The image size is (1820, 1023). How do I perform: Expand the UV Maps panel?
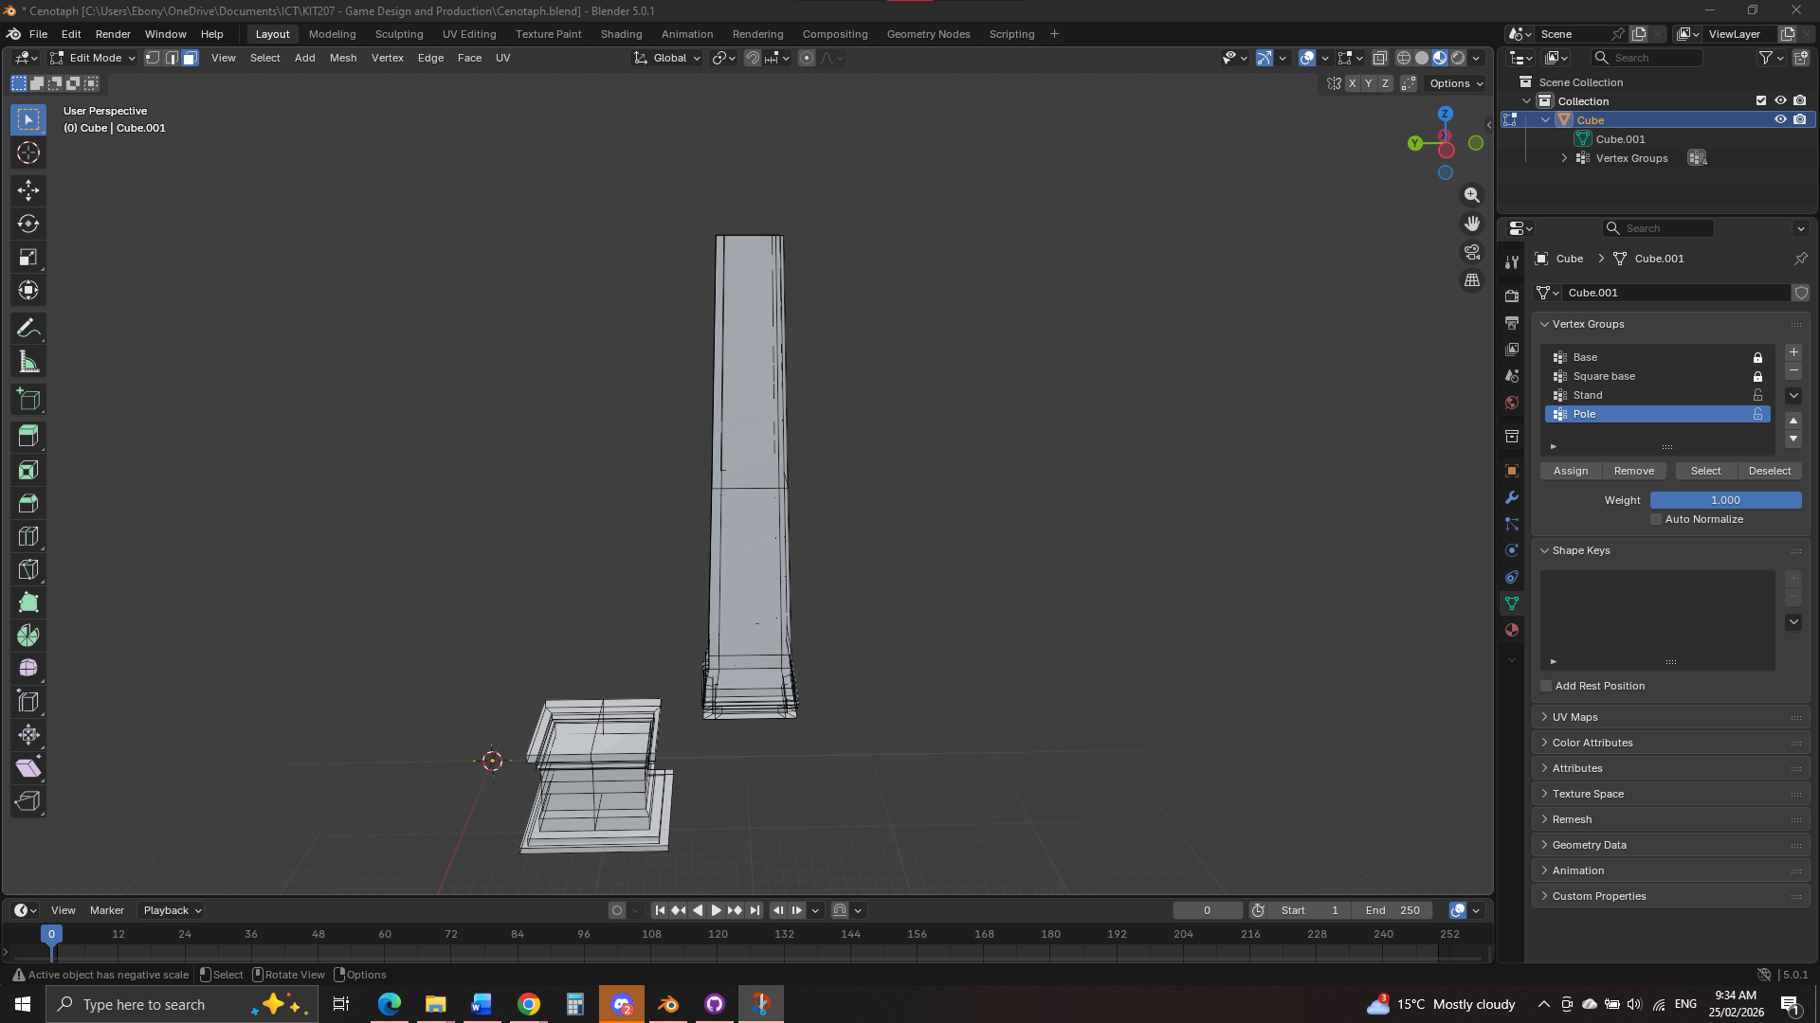coord(1574,717)
